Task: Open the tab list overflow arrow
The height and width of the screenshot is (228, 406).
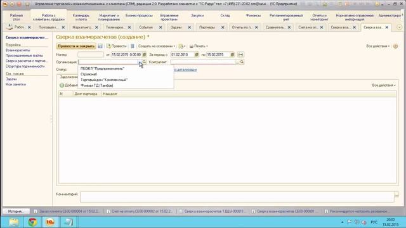Action: [x=399, y=27]
